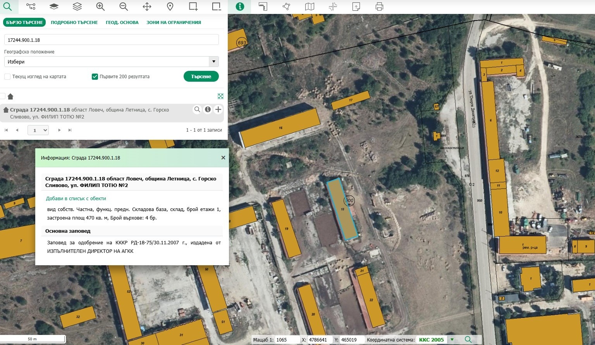Close the 'Информация' popup window
The height and width of the screenshot is (345, 595).
coord(223,158)
